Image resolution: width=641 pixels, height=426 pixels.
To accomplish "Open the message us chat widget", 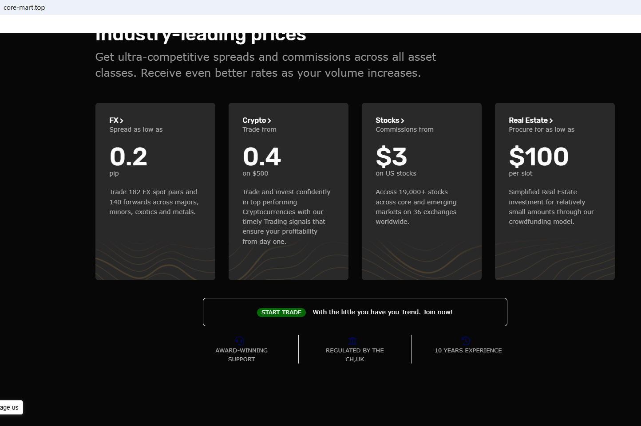I will pyautogui.click(x=11, y=407).
